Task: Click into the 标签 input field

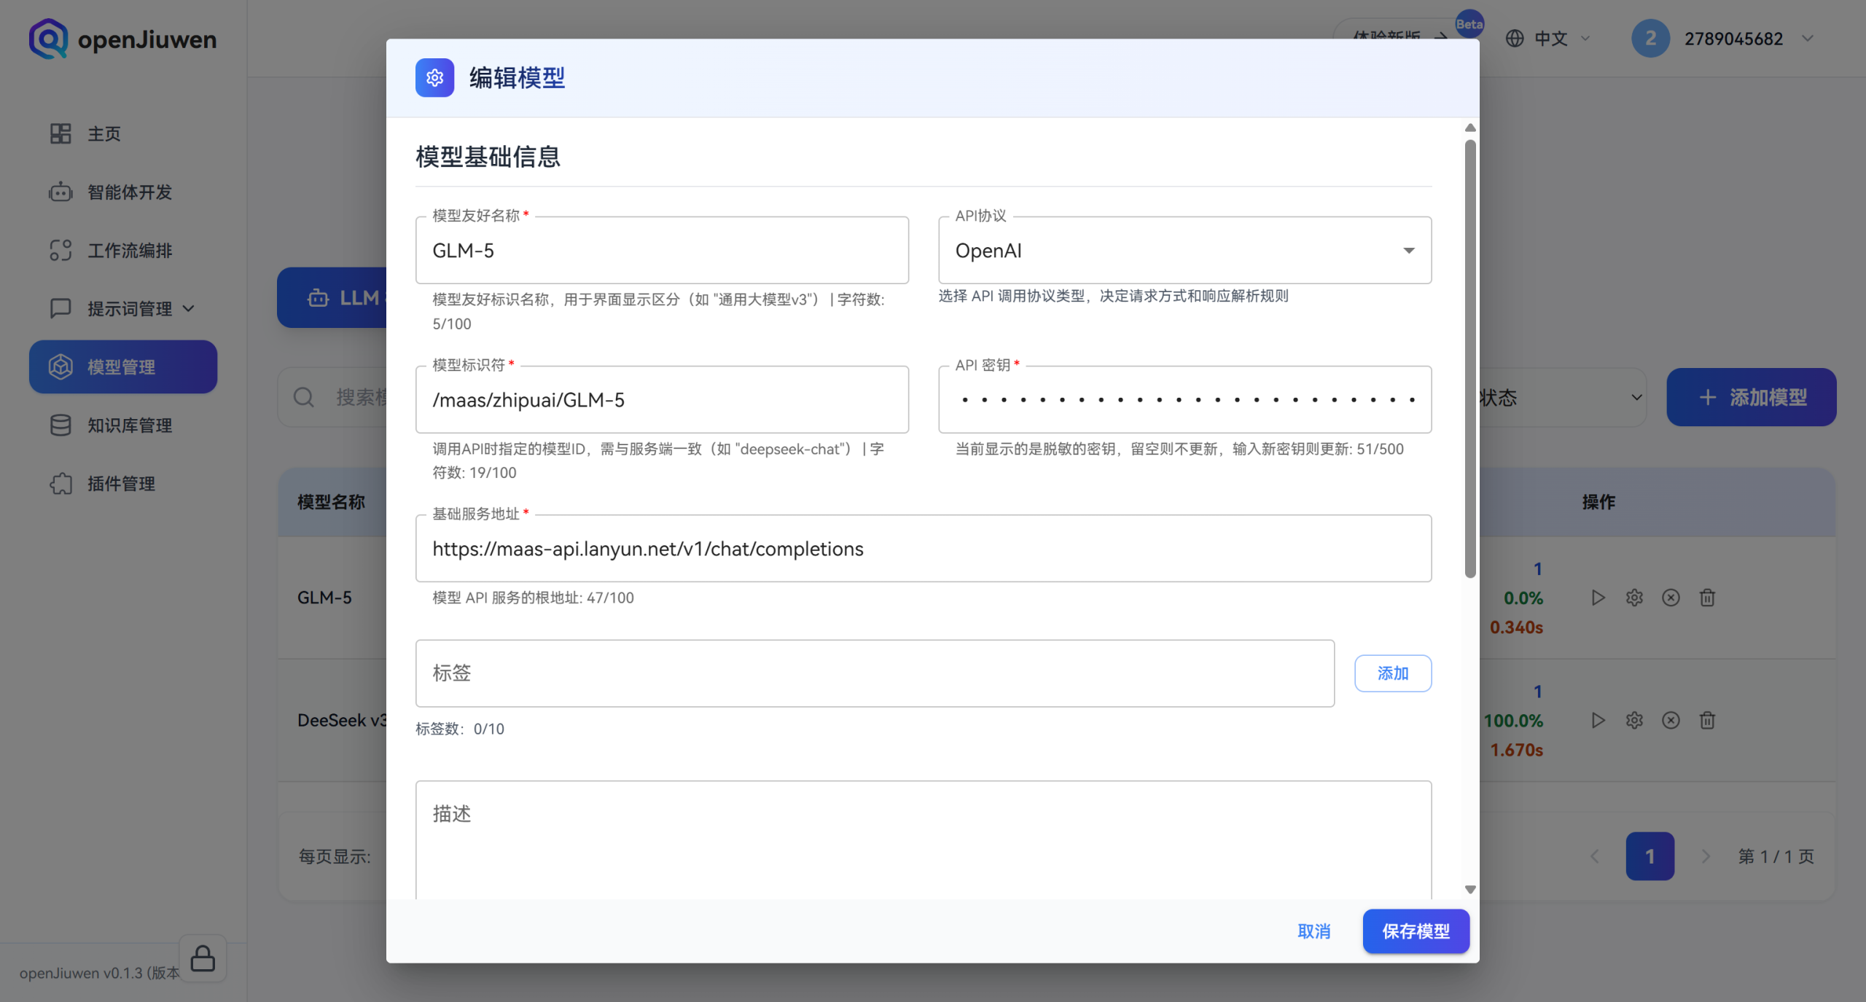Action: [875, 673]
